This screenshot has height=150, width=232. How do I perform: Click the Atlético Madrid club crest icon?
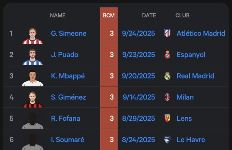pyautogui.click(x=167, y=33)
